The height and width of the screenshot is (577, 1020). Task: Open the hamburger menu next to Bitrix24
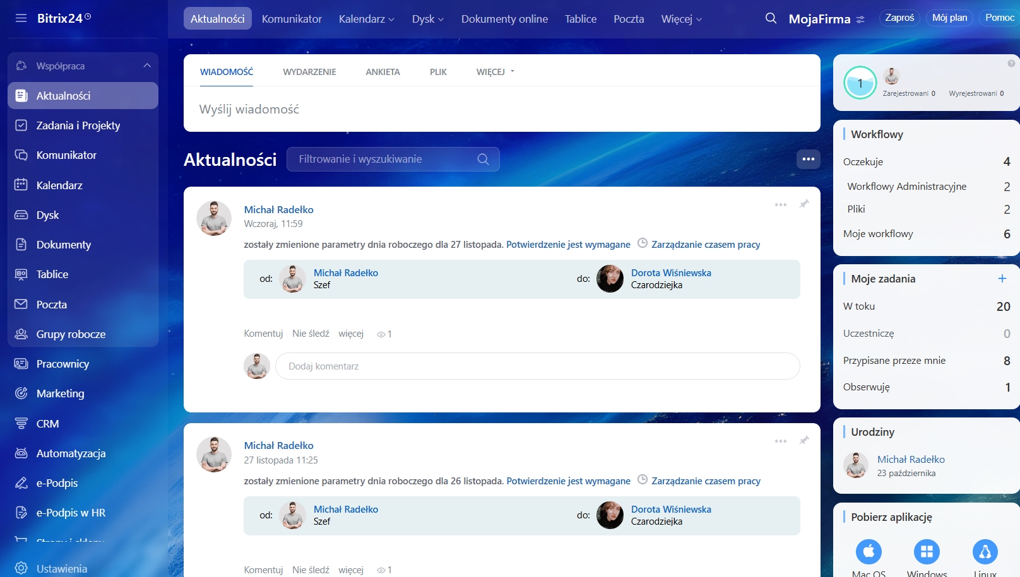point(21,18)
